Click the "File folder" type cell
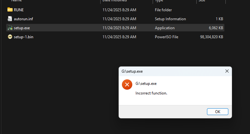The width and height of the screenshot is (250, 134). point(163,10)
